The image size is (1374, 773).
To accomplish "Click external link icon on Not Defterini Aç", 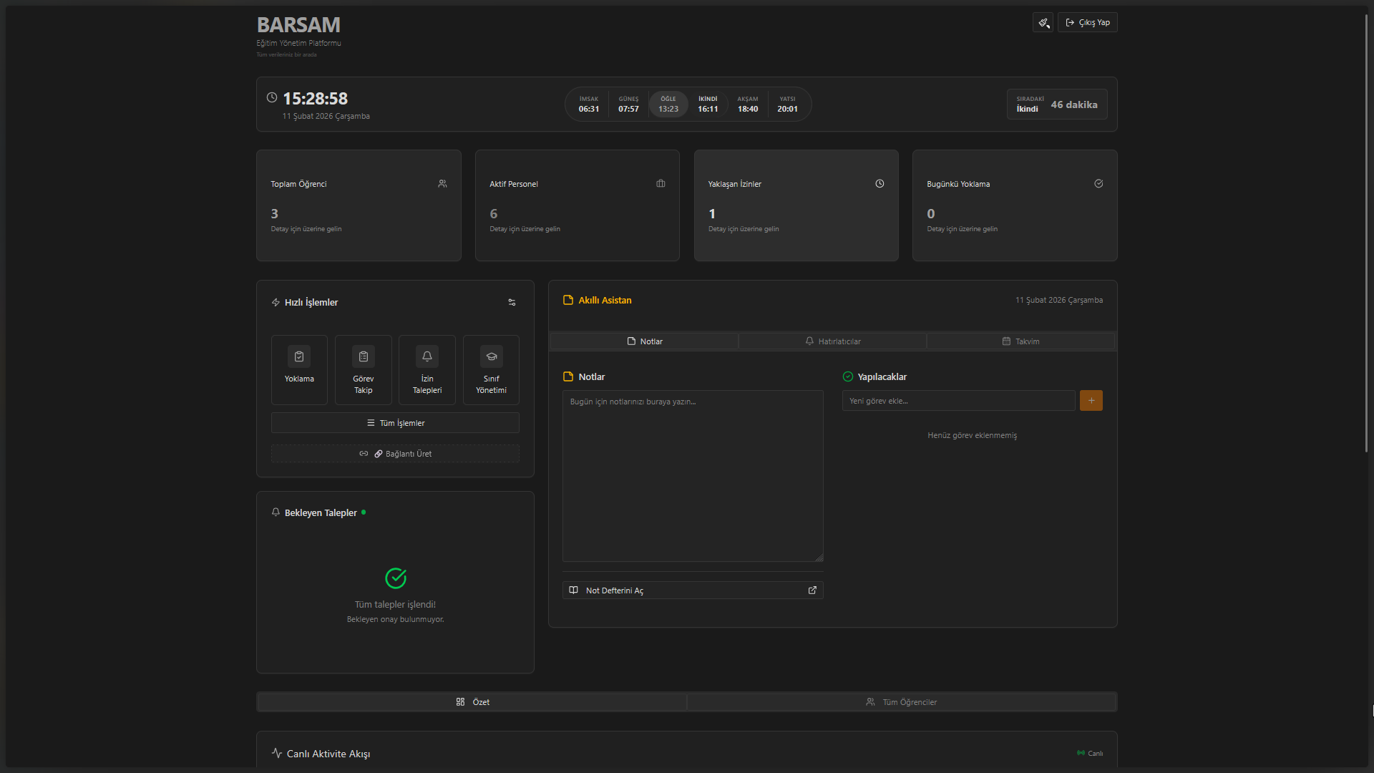I will (812, 590).
